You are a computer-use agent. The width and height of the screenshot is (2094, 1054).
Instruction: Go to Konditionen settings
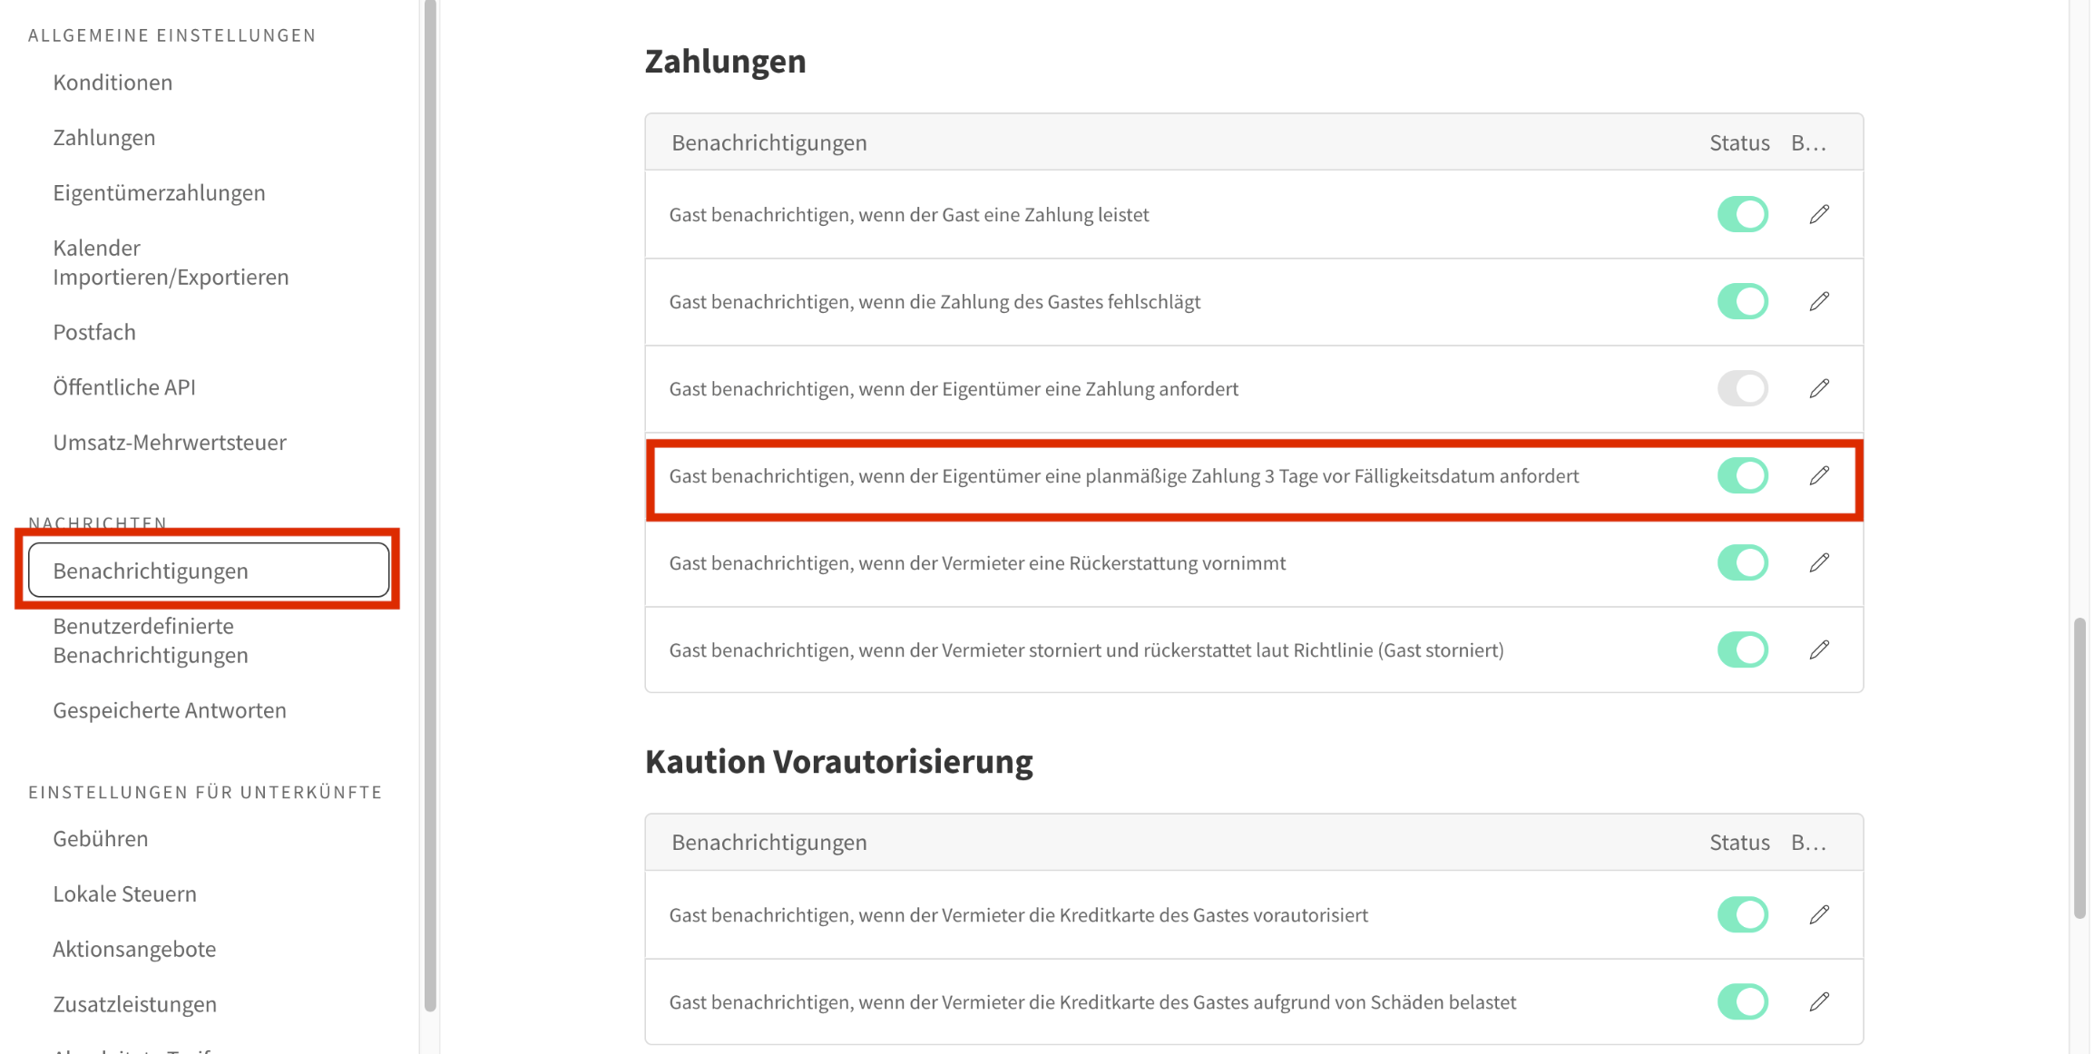point(113,83)
